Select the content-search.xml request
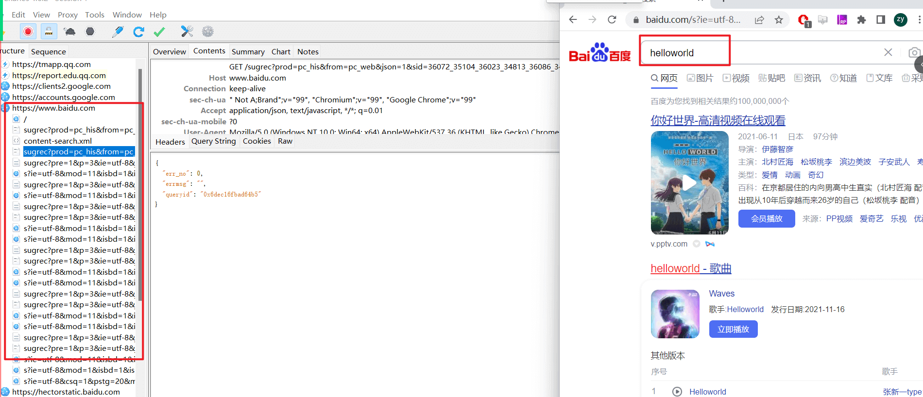 58,141
